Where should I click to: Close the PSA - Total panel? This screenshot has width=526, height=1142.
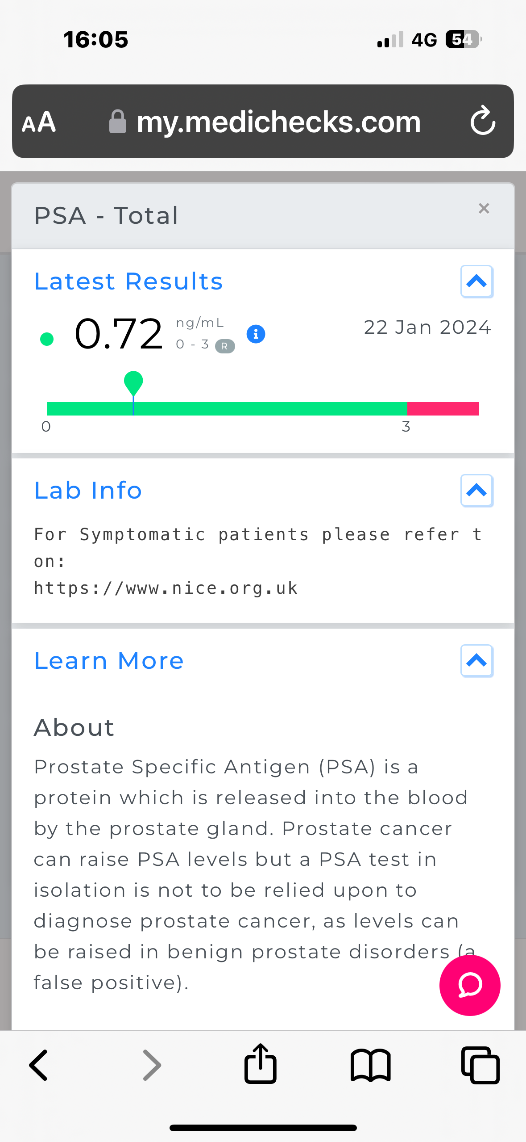pos(484,209)
